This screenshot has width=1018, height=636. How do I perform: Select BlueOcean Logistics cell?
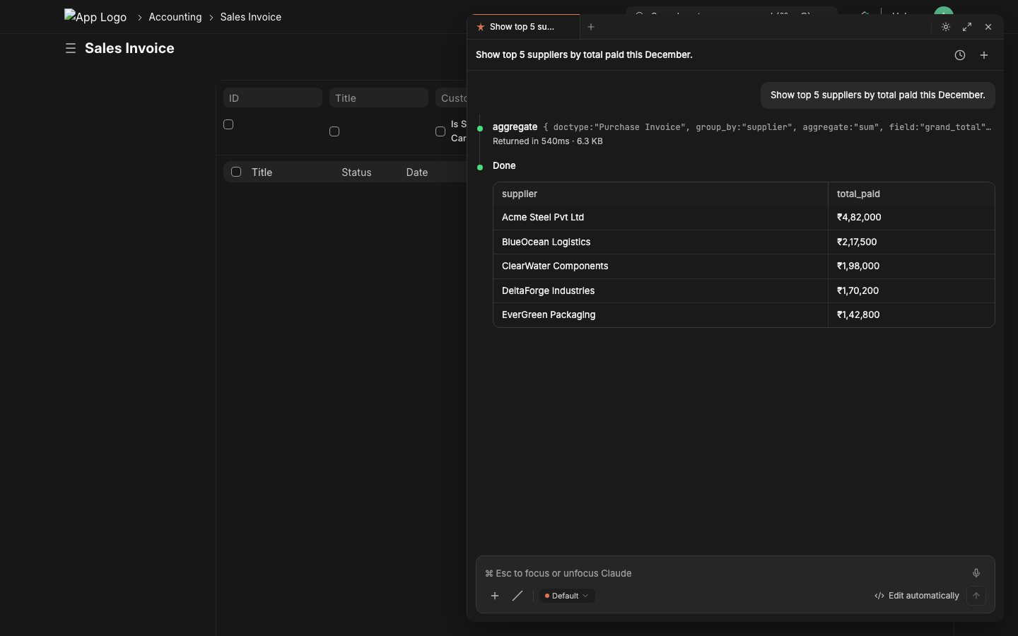tap(660, 242)
